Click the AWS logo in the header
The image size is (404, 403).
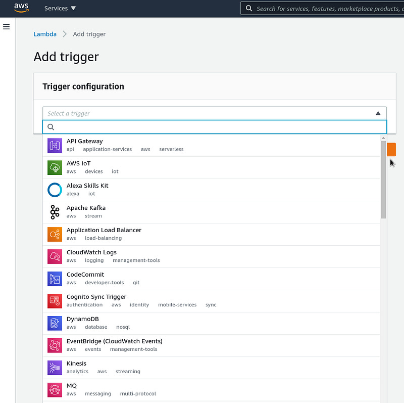coord(21,8)
